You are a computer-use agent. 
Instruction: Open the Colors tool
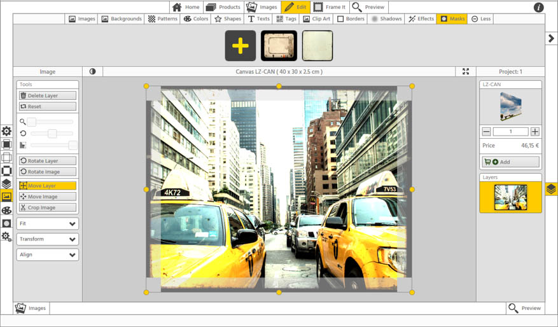click(x=196, y=19)
